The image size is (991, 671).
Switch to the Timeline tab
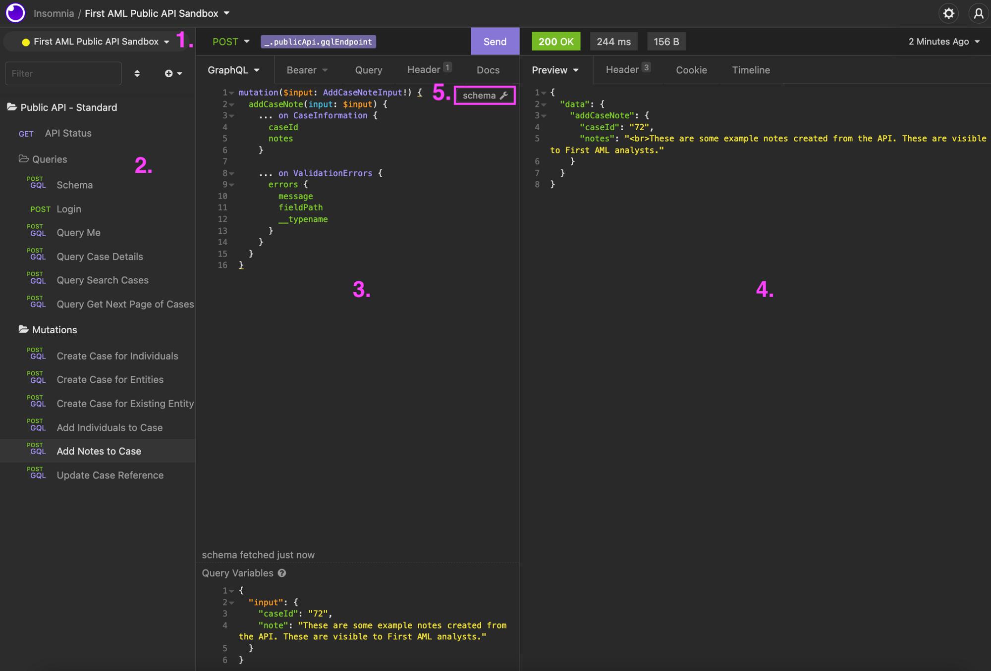pos(751,70)
